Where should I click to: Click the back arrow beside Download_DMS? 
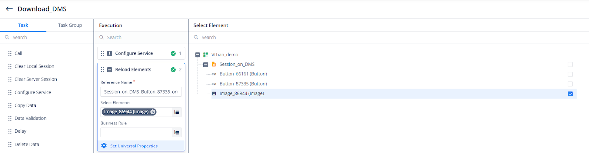pos(9,9)
